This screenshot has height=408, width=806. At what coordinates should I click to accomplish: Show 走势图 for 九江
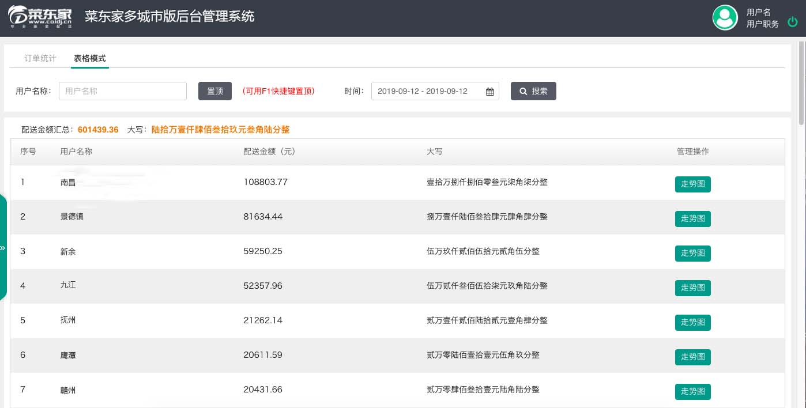pyautogui.click(x=692, y=288)
